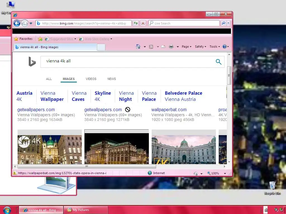The width and height of the screenshot is (286, 214).
Task: Click the vertical scrollbar thumb
Action: (x=229, y=75)
